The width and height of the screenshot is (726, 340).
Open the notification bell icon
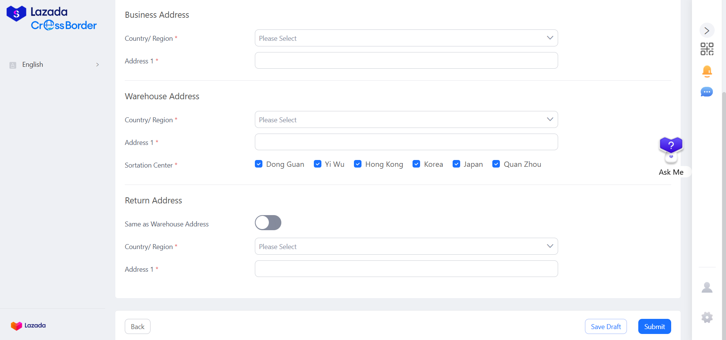pos(707,71)
